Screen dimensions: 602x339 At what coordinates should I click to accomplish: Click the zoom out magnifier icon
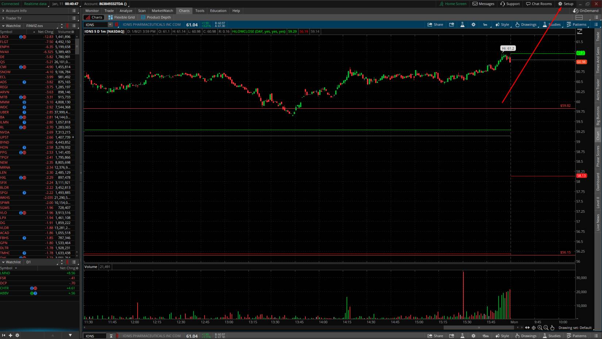click(x=546, y=328)
